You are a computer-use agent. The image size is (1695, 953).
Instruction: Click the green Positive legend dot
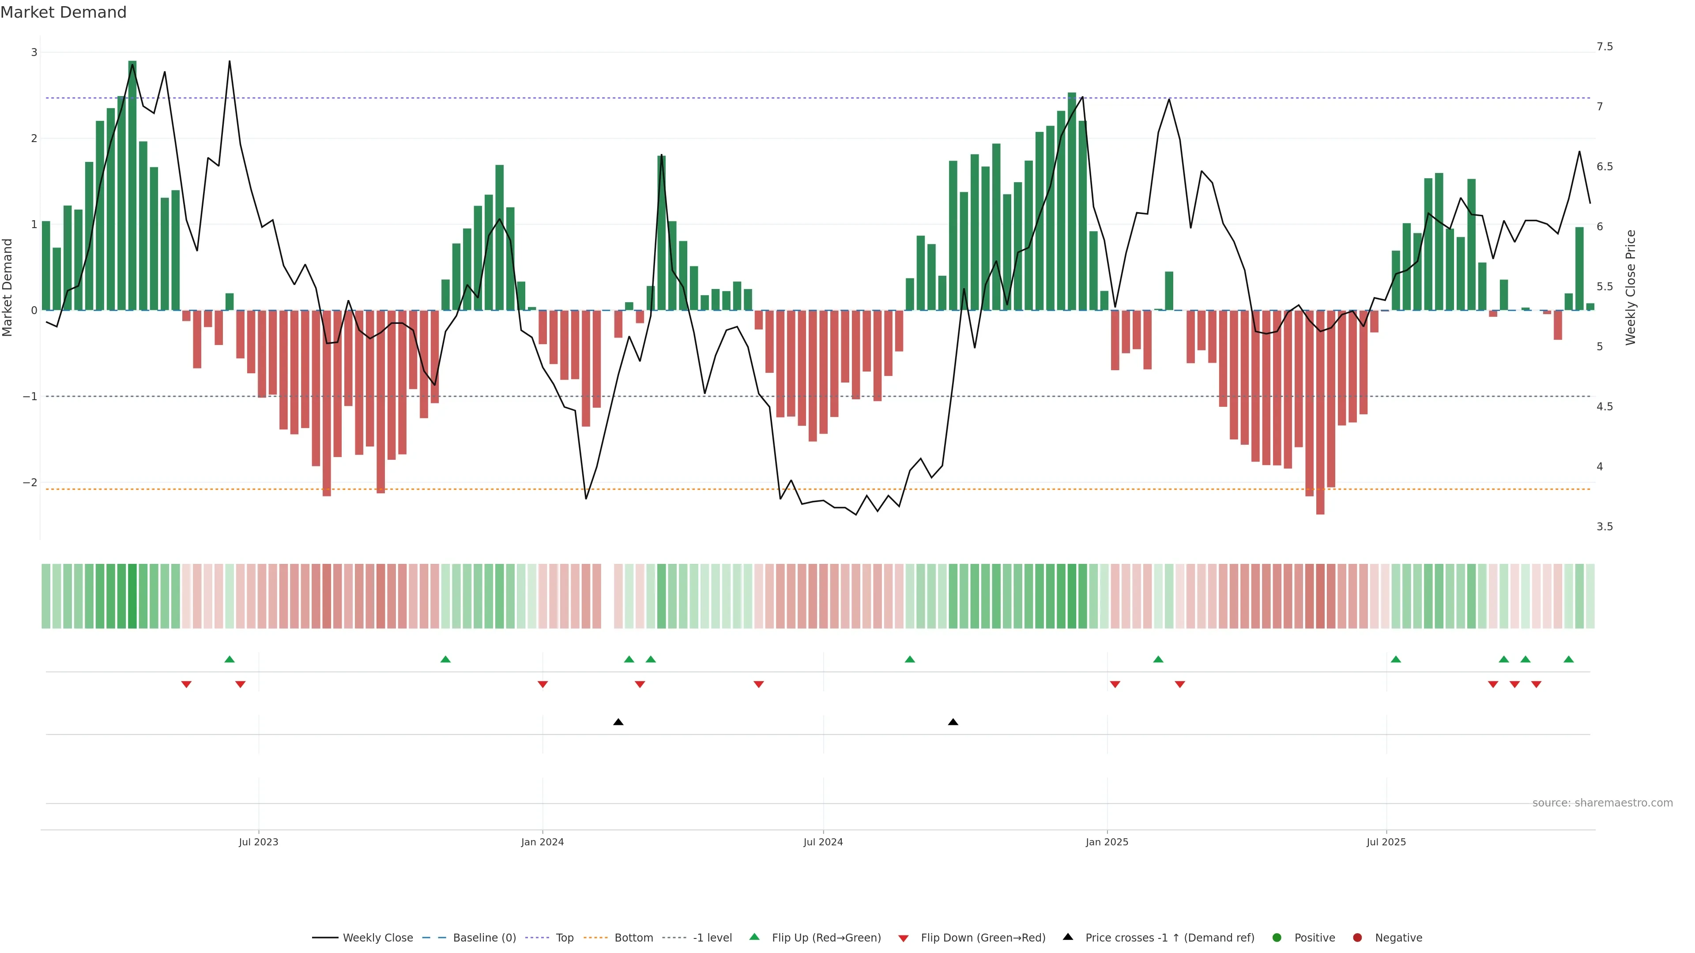click(x=1277, y=937)
